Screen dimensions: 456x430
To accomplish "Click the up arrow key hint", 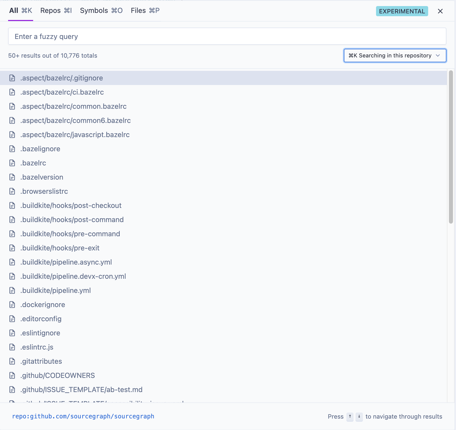I will (350, 416).
